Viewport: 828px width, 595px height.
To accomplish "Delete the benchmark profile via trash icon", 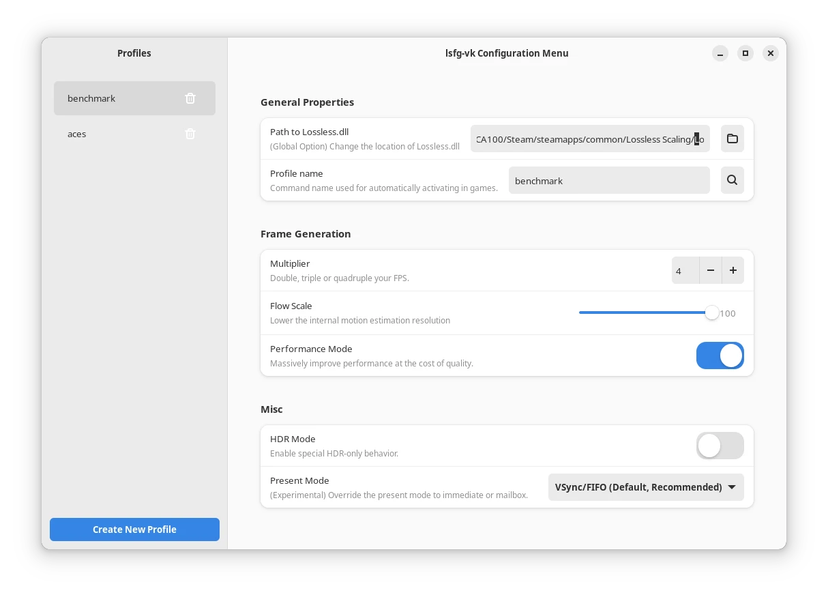I will (190, 98).
